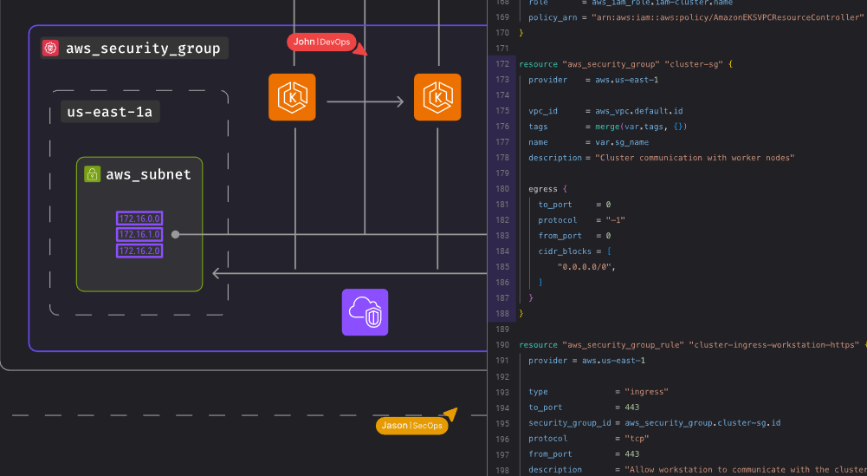867x476 pixels.
Task: Select the right orange Kubernetes node icon
Action: (x=437, y=97)
